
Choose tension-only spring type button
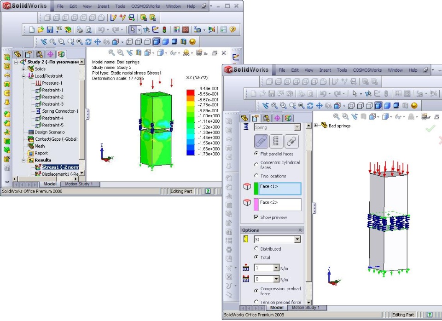click(x=291, y=141)
